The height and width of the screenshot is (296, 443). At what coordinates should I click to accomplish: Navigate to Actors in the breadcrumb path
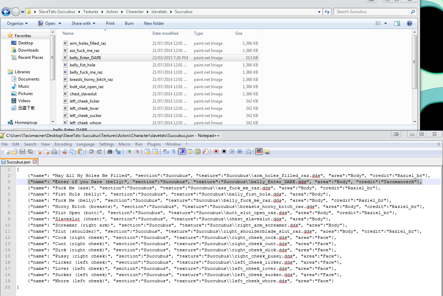pyautogui.click(x=112, y=12)
